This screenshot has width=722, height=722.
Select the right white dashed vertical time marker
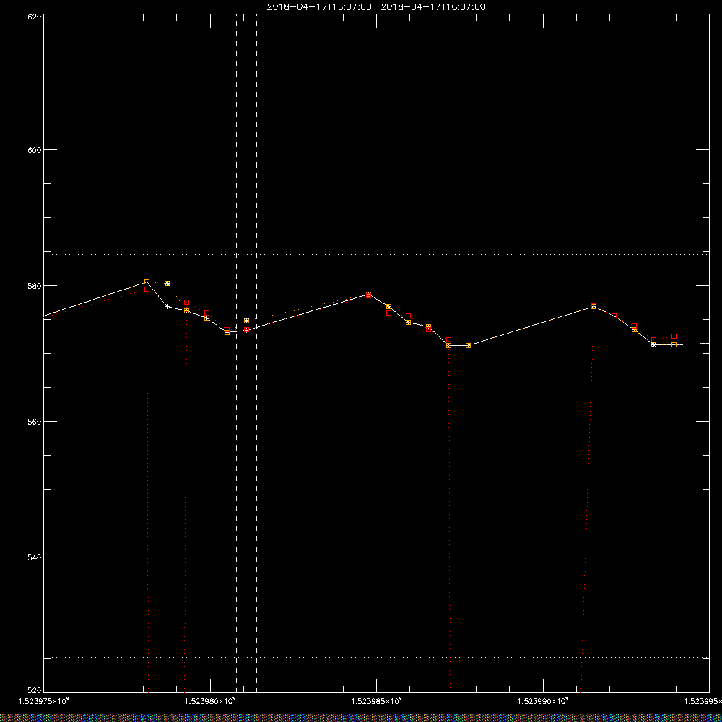[x=256, y=353]
